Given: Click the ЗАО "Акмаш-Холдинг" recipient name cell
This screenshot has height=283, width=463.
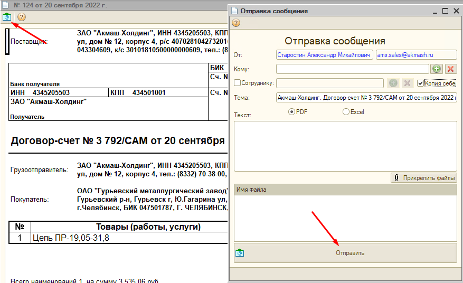Looking at the screenshot, I should (49, 101).
